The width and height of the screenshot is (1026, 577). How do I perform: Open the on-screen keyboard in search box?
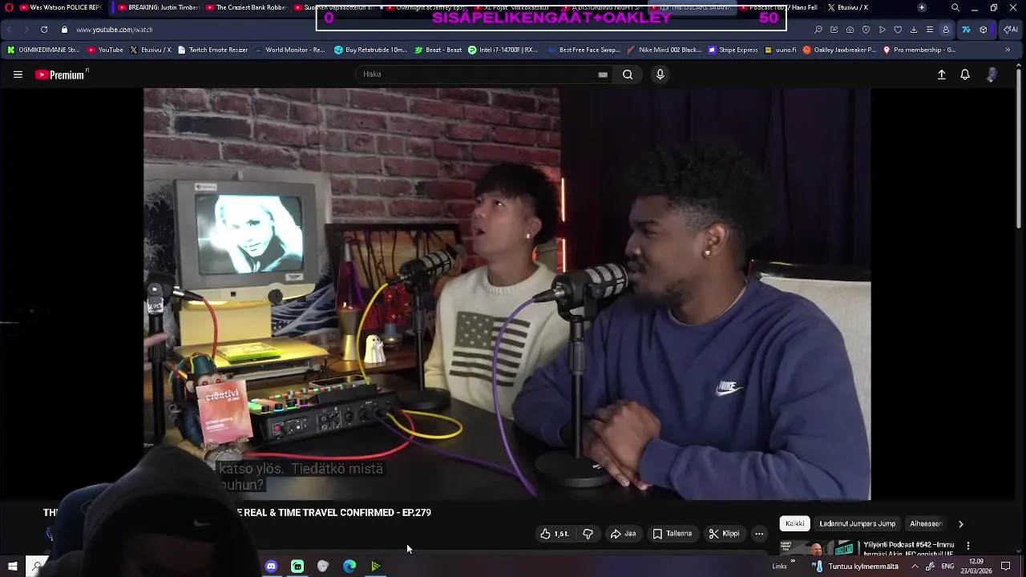[603, 75]
